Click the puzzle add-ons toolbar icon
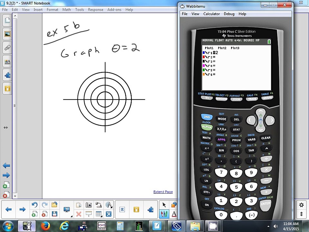 coord(151,209)
